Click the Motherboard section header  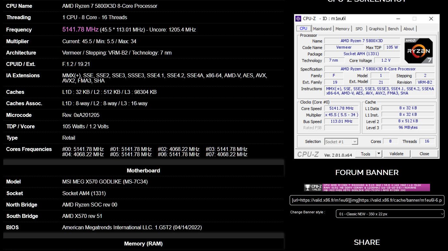coord(143,171)
